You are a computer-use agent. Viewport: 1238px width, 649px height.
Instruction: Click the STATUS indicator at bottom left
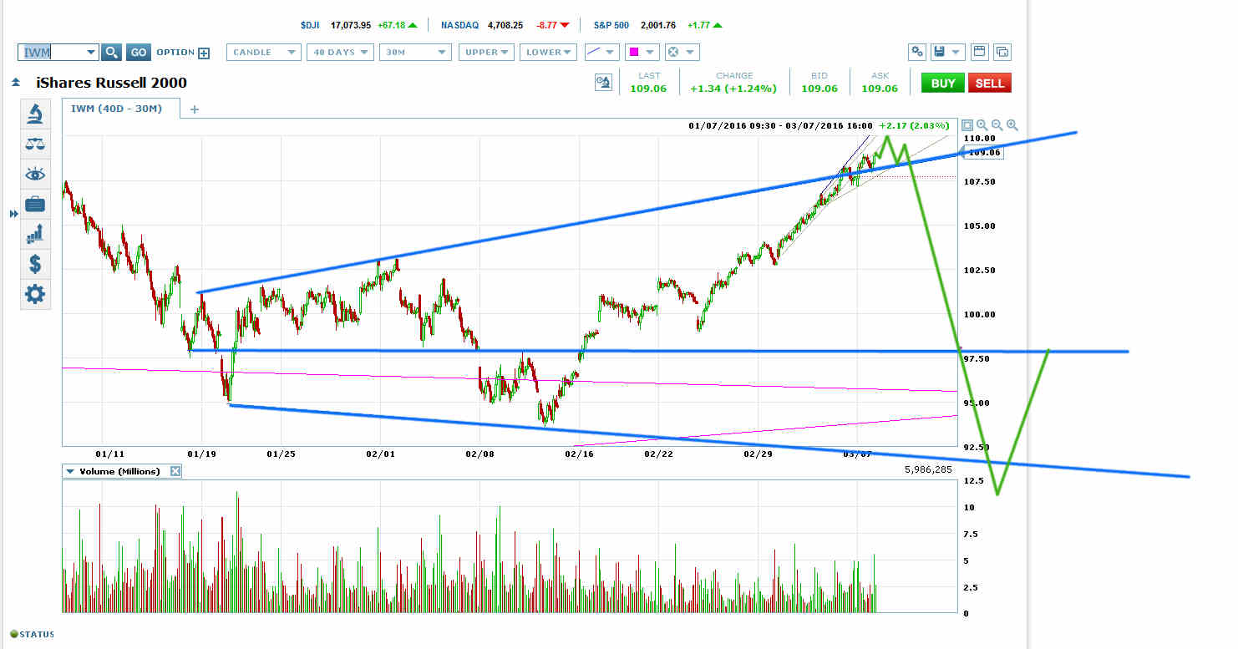33,634
